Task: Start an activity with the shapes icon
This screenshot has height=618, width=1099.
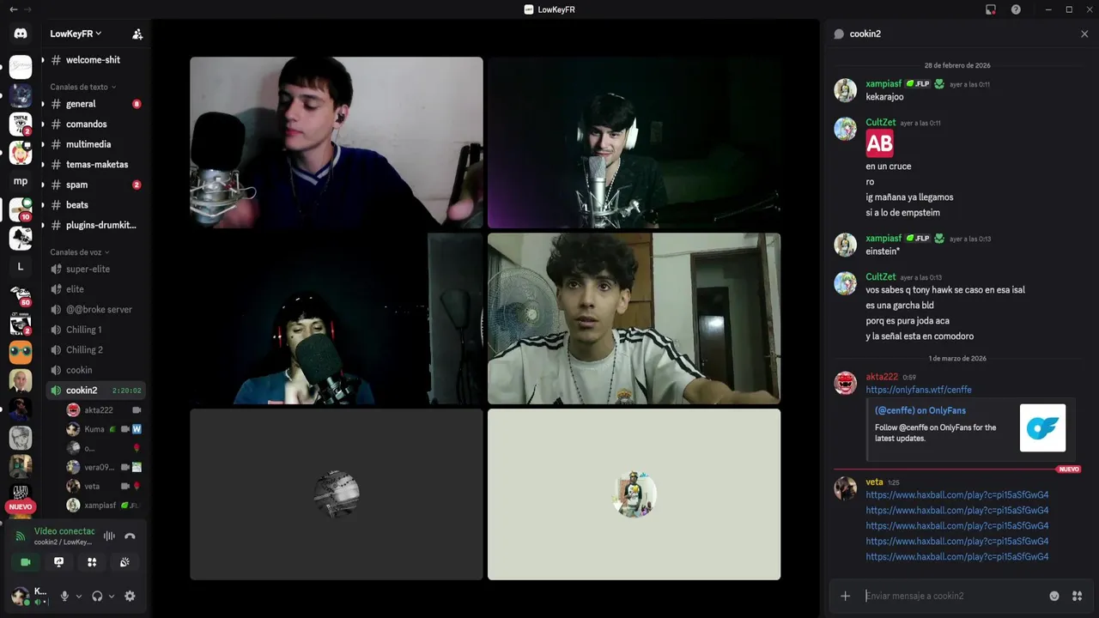Action: (x=92, y=562)
